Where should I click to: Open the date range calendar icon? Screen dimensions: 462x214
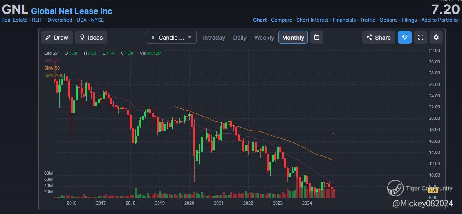[317, 37]
